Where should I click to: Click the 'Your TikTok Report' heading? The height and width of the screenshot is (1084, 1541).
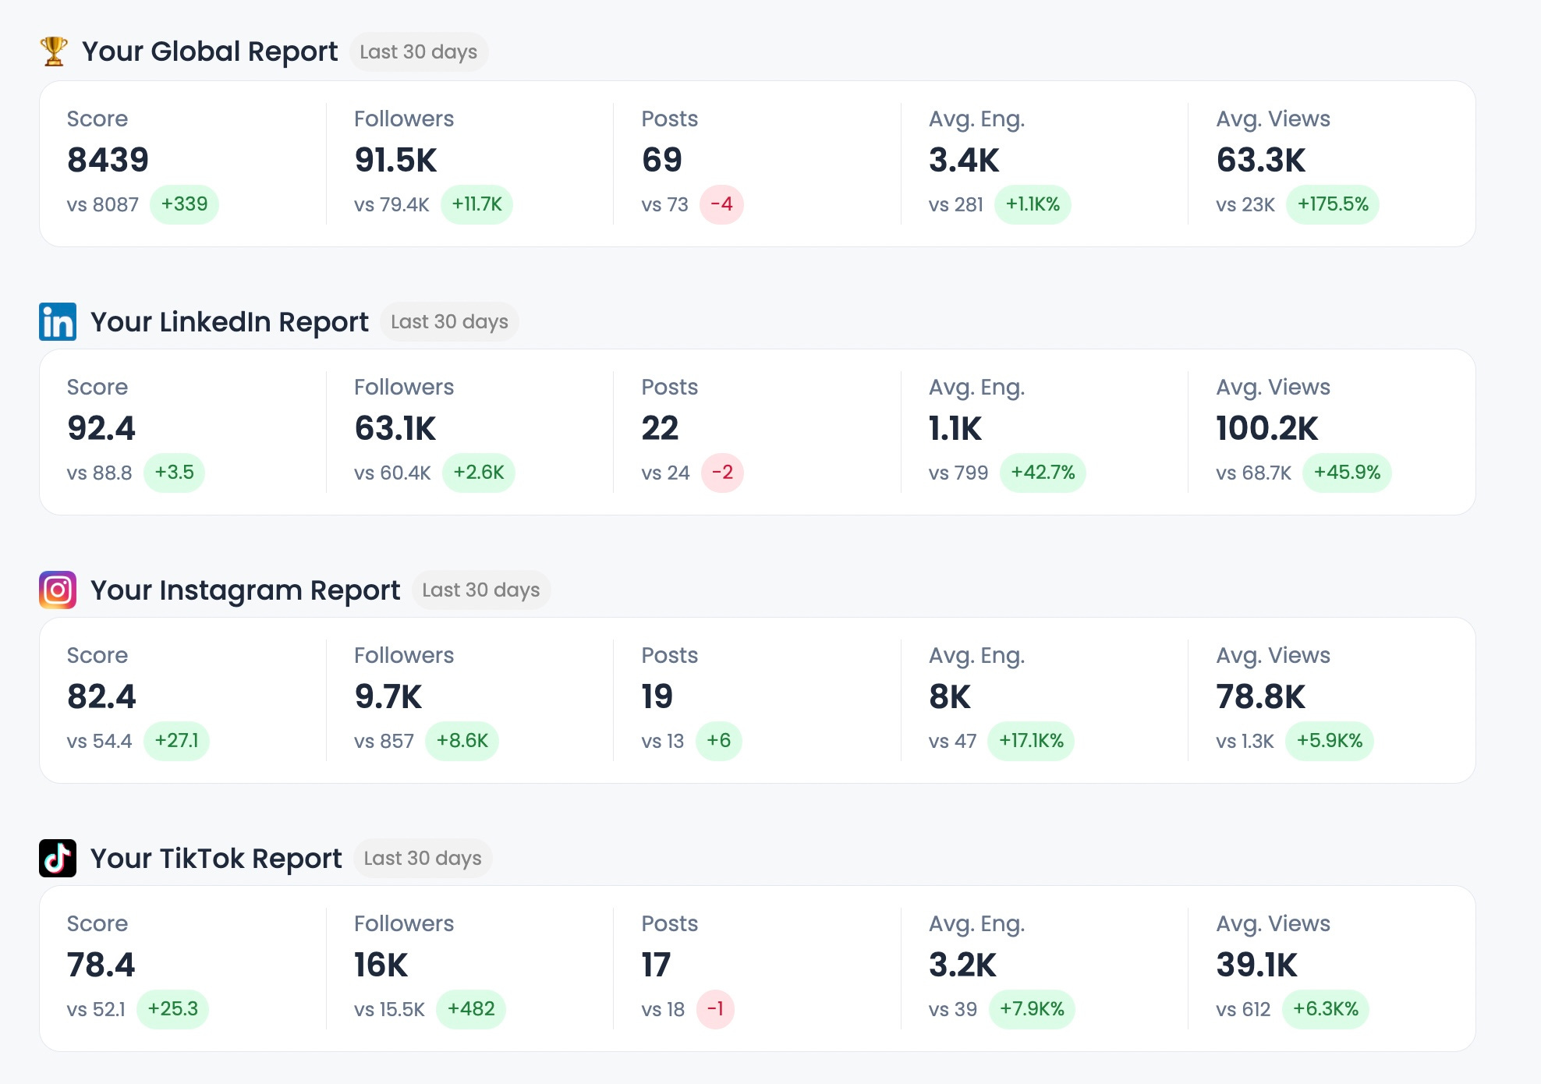point(216,858)
